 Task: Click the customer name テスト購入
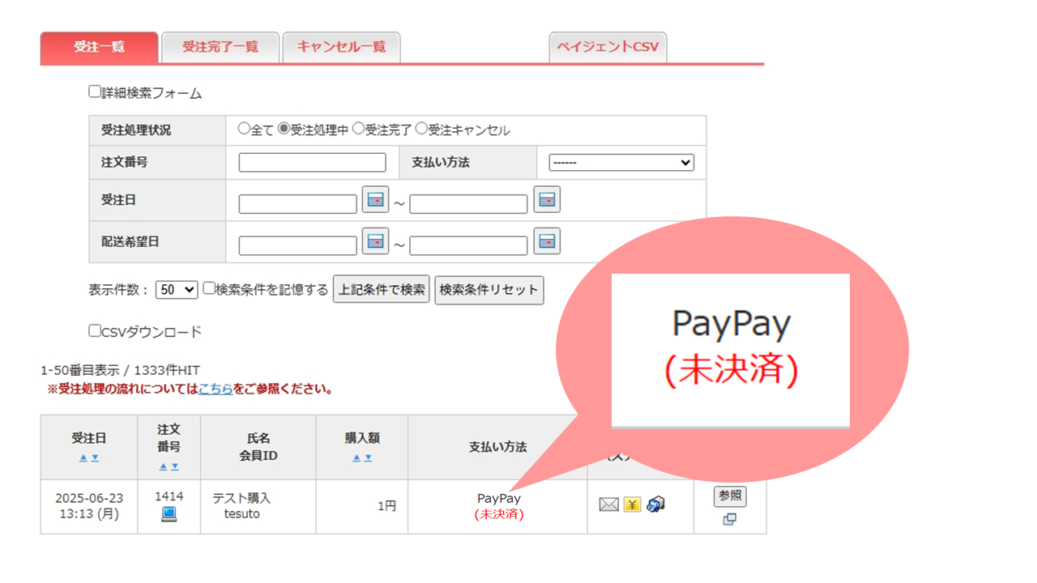point(241,498)
